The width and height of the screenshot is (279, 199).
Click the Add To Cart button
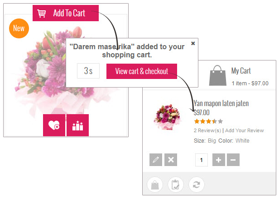pos(66,13)
